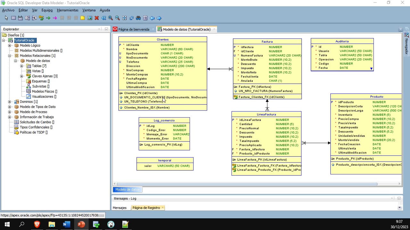This screenshot has width=410, height=230.
Task: Expand the Modelo de Tipos de Dato node
Action: click(10, 107)
